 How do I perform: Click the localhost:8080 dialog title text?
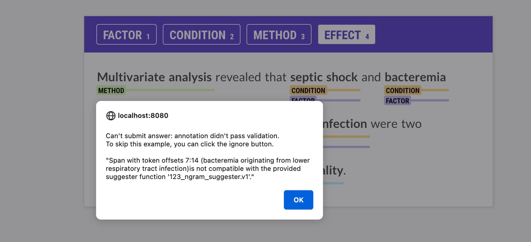coord(143,116)
